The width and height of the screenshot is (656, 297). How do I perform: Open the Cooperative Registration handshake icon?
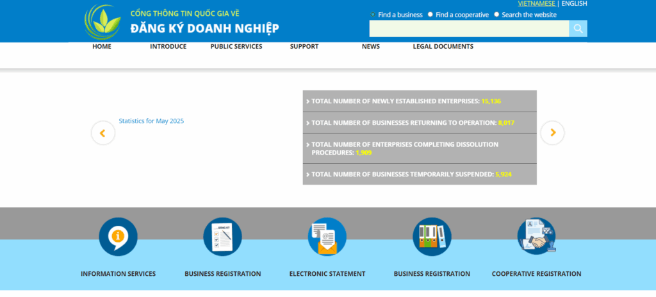(536, 237)
